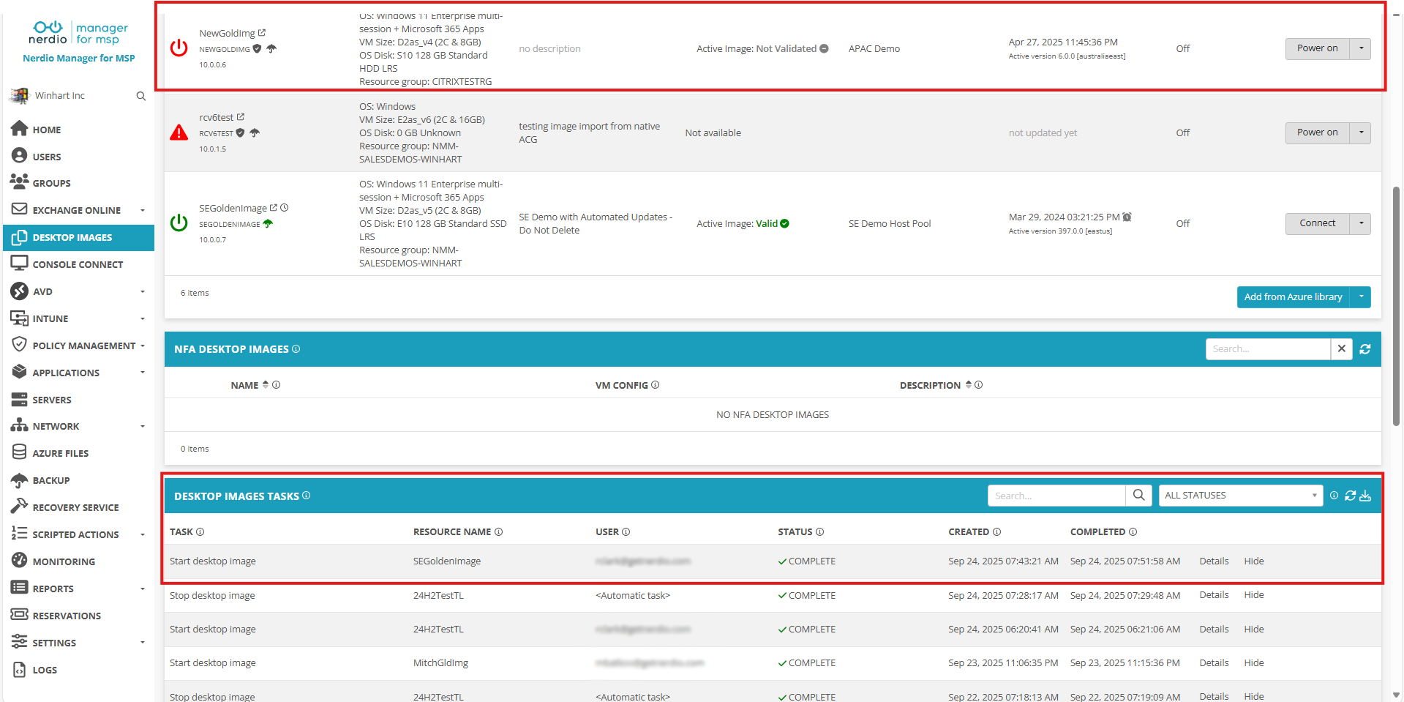The width and height of the screenshot is (1404, 702).
Task: Open NewGoldImg external link icon
Action: click(x=262, y=33)
